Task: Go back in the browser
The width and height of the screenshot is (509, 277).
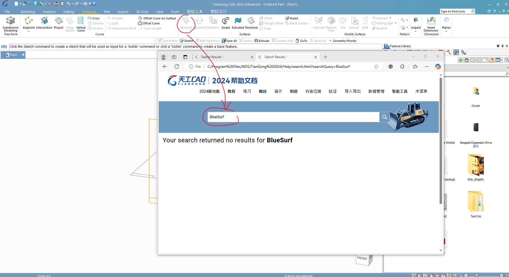Action: click(x=165, y=67)
